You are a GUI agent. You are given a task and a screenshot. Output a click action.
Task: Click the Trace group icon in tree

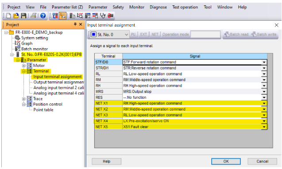tap(29, 99)
